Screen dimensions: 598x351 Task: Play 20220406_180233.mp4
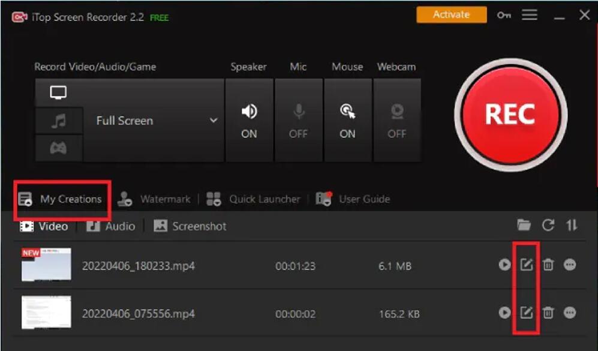click(504, 265)
